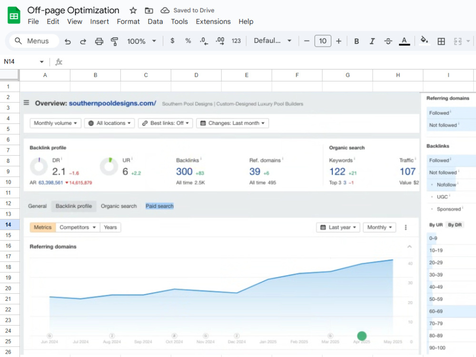476x357 pixels.
Task: Decrease decimal places
Action: pos(204,41)
